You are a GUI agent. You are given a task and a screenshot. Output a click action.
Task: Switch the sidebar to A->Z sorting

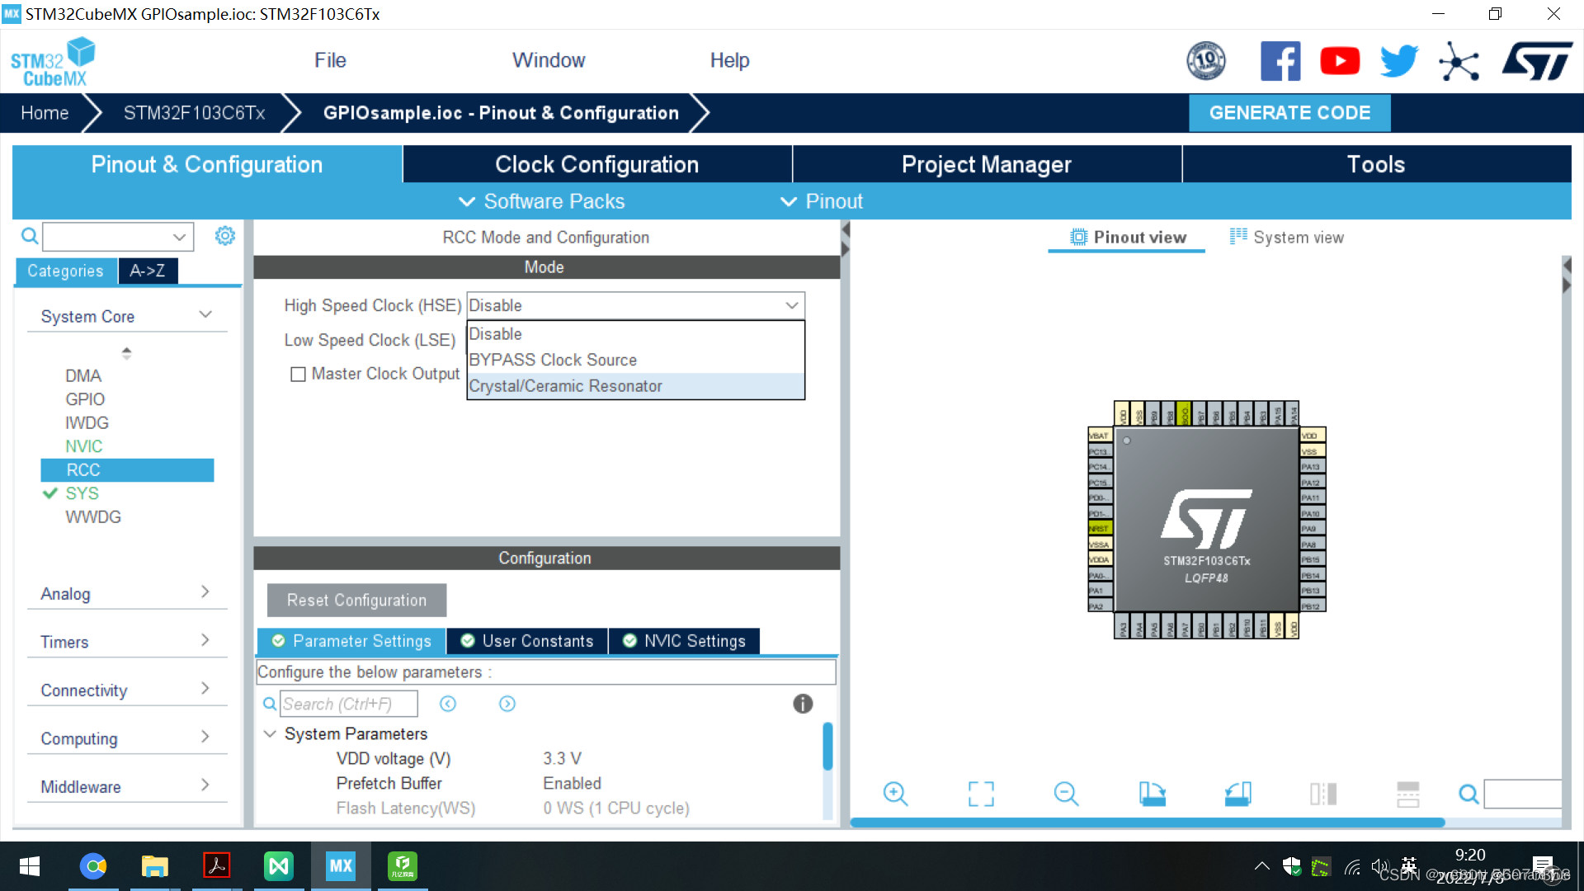pos(148,271)
